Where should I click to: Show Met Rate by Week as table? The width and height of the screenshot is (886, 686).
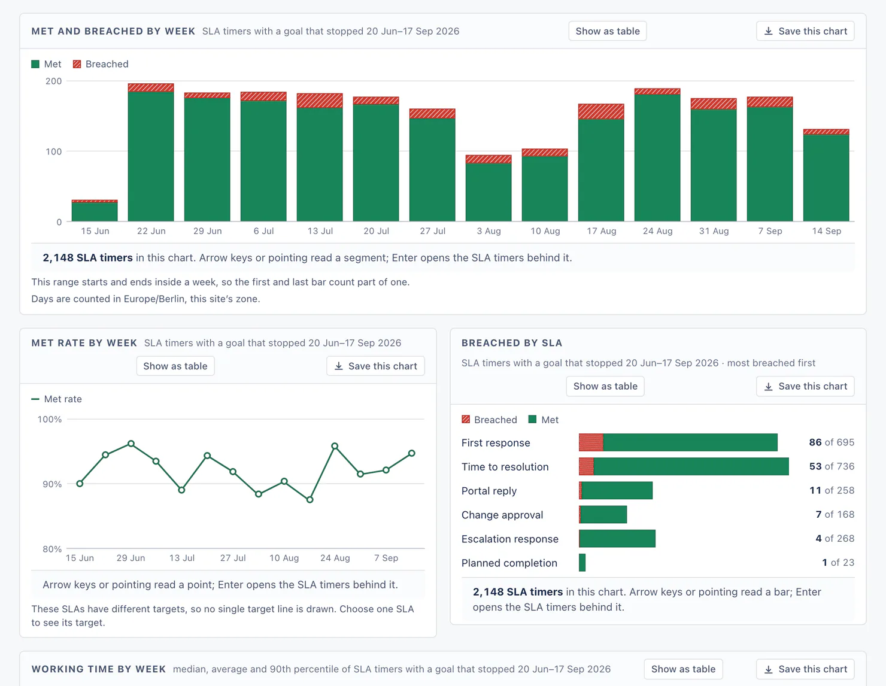point(175,366)
